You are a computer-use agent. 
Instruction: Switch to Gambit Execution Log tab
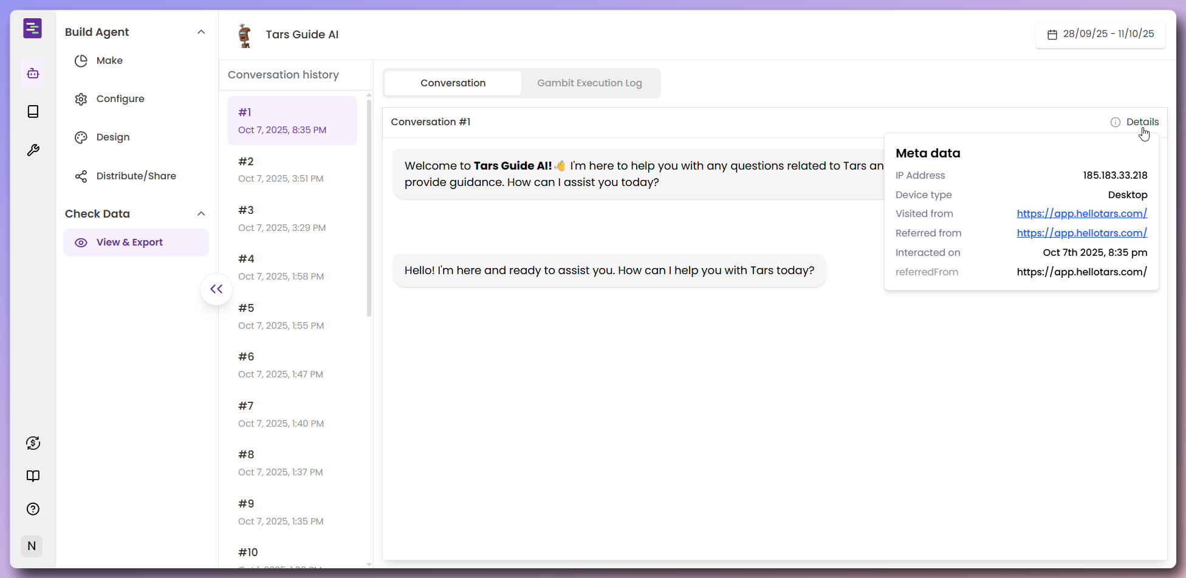589,83
